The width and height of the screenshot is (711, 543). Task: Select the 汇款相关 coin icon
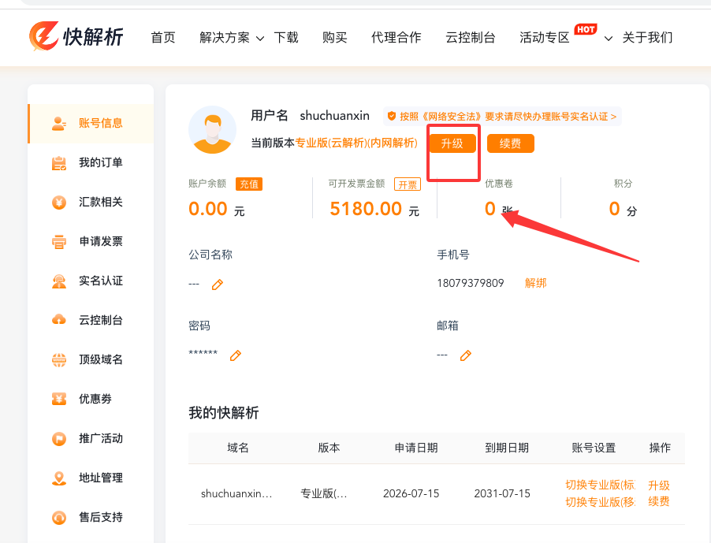click(x=59, y=203)
